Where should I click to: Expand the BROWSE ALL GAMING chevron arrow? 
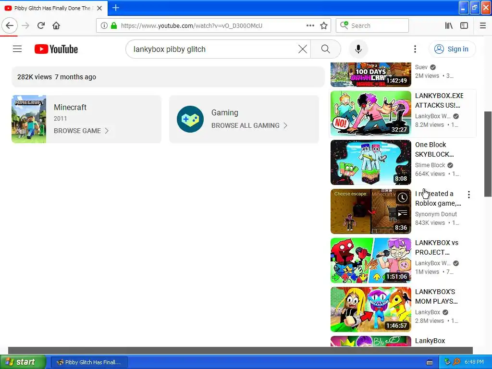(285, 125)
